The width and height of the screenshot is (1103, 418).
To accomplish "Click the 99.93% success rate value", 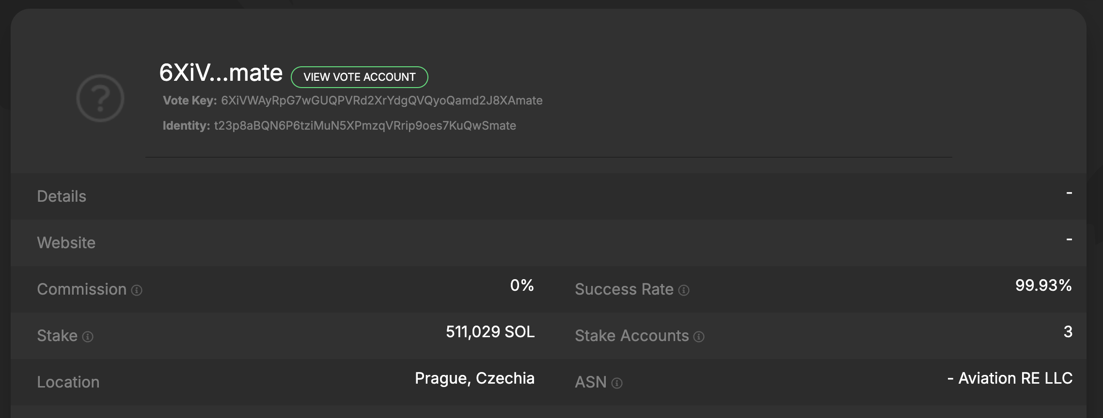I will point(1043,285).
